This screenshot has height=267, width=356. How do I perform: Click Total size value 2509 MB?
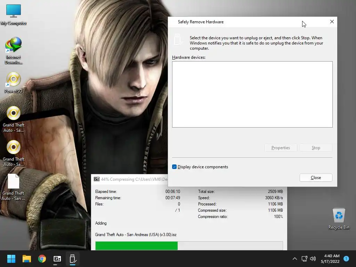[x=275, y=192]
